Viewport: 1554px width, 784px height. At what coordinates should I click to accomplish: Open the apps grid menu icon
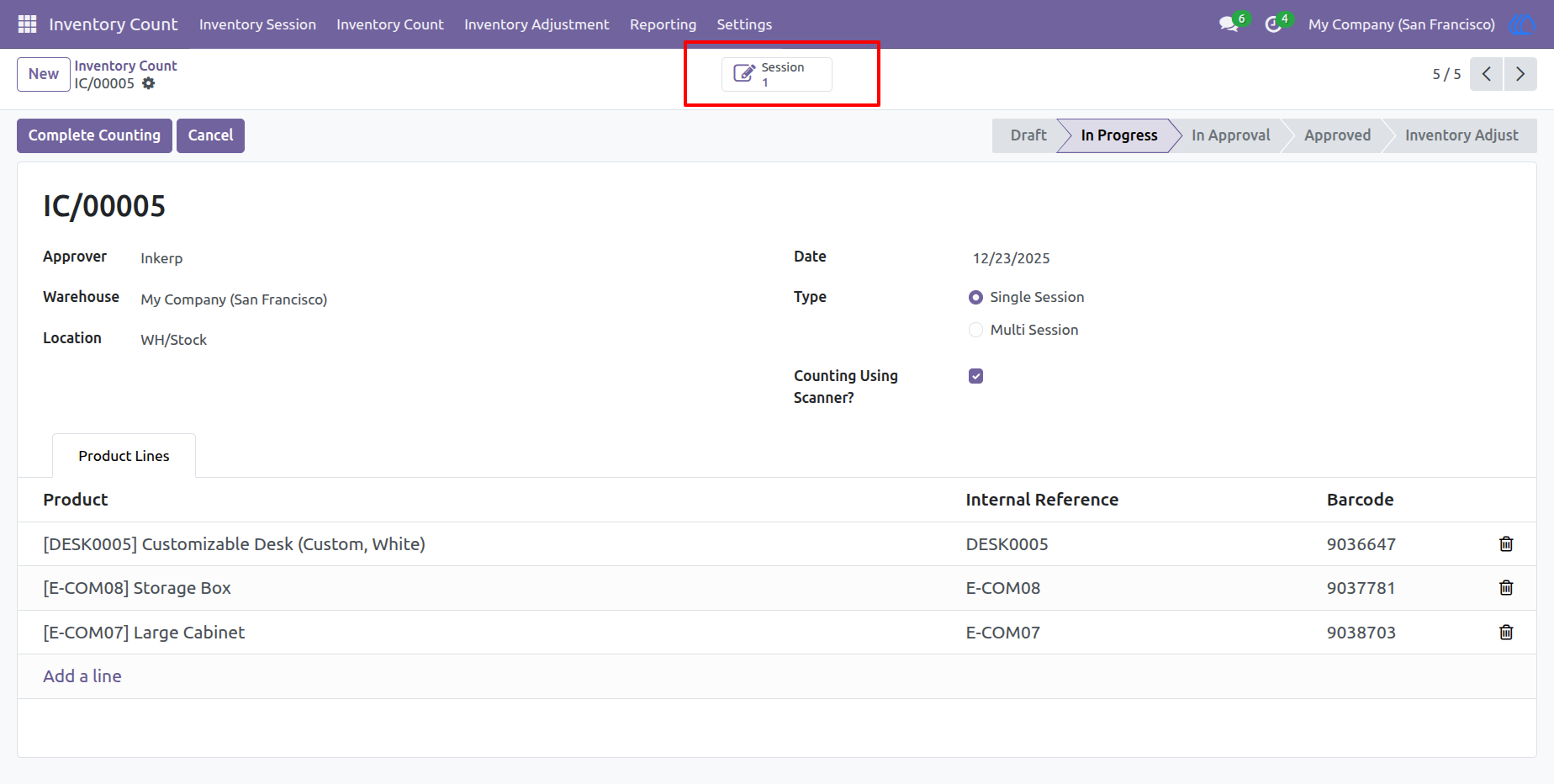pyautogui.click(x=27, y=24)
